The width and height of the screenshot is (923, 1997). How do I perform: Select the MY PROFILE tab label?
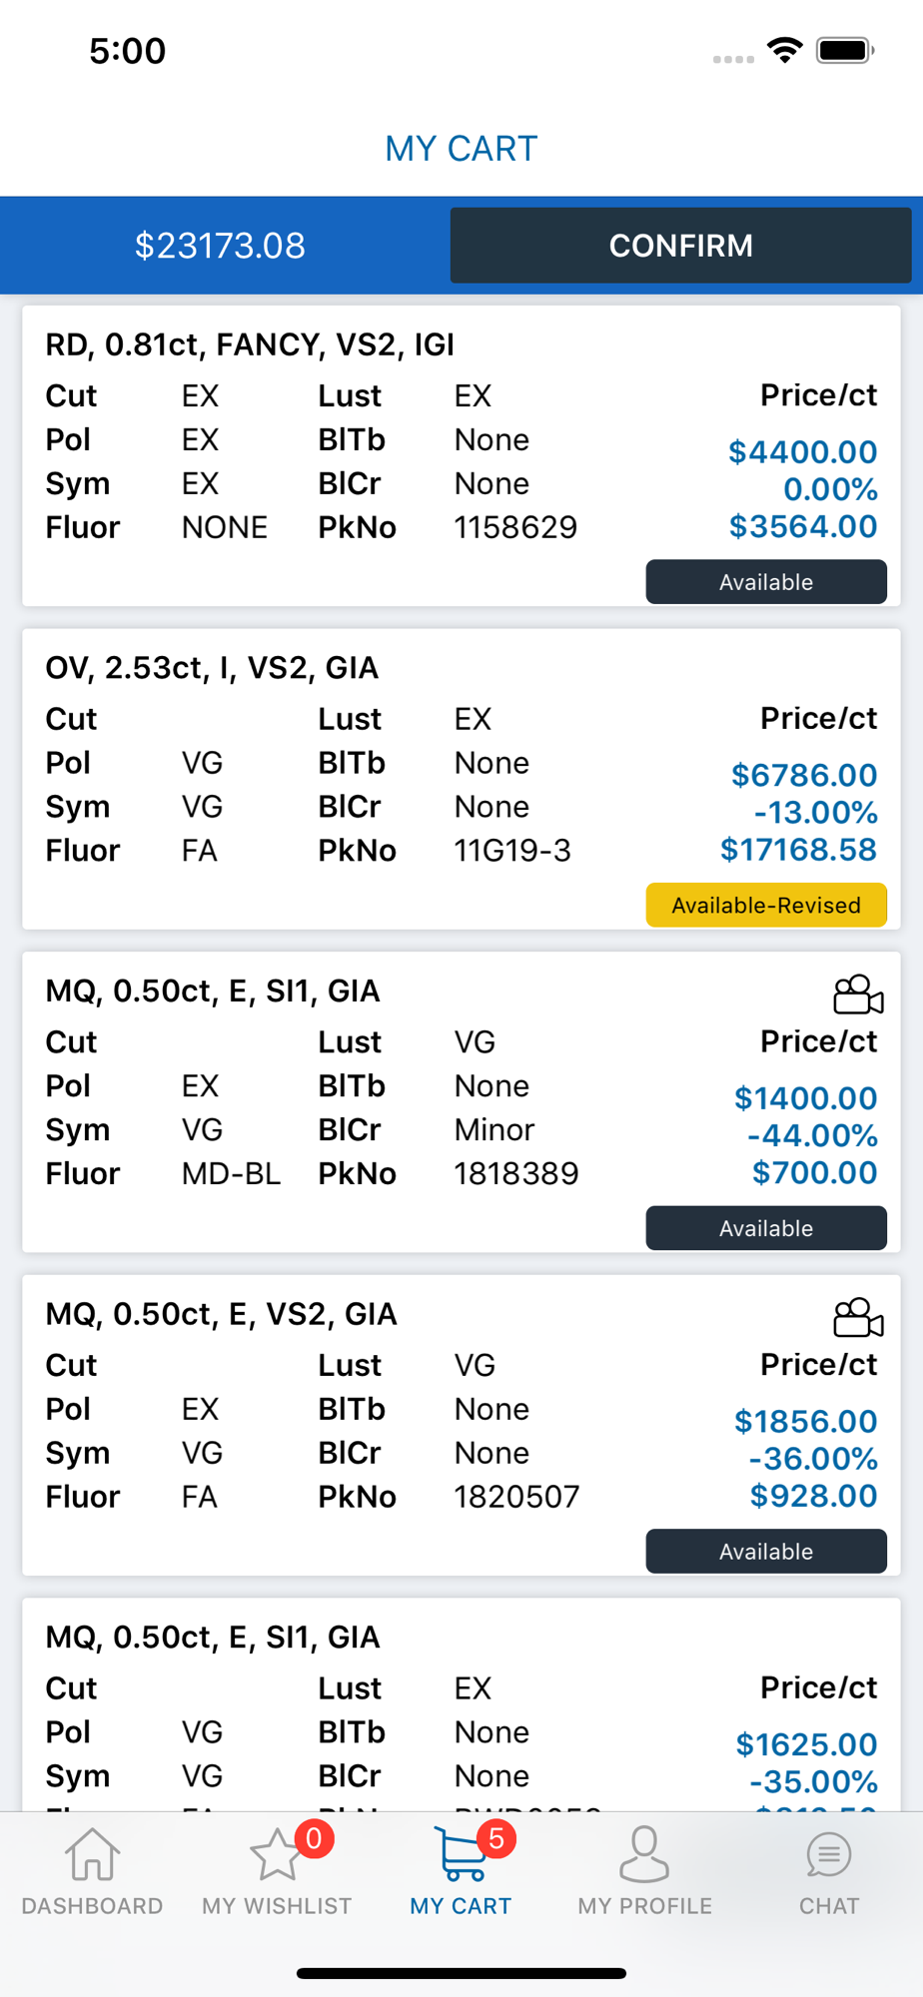click(644, 1906)
